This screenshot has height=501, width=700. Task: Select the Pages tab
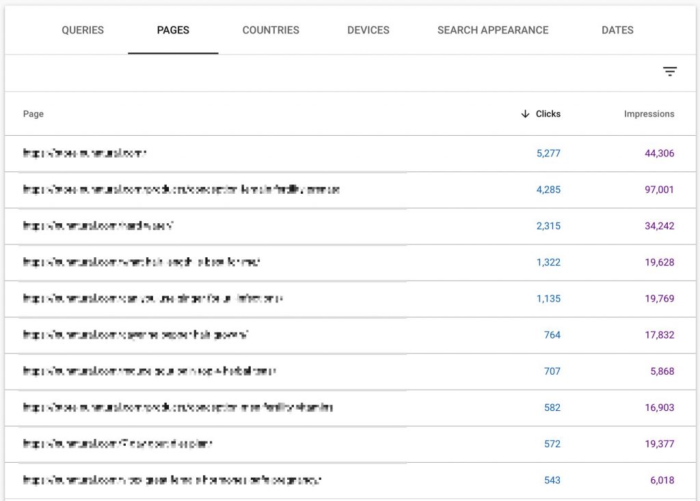pyautogui.click(x=173, y=30)
